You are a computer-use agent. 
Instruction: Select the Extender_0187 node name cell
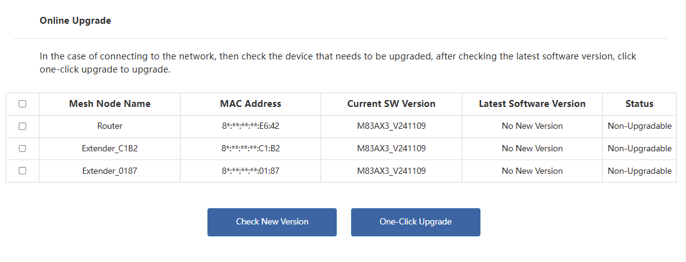(x=109, y=171)
